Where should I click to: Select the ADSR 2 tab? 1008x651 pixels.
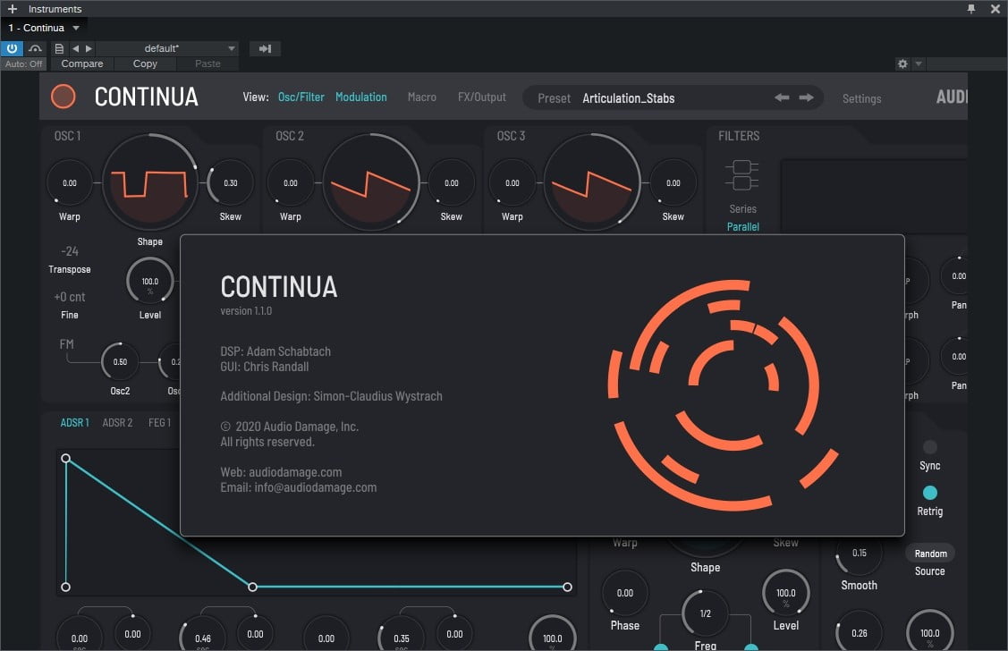tap(118, 422)
